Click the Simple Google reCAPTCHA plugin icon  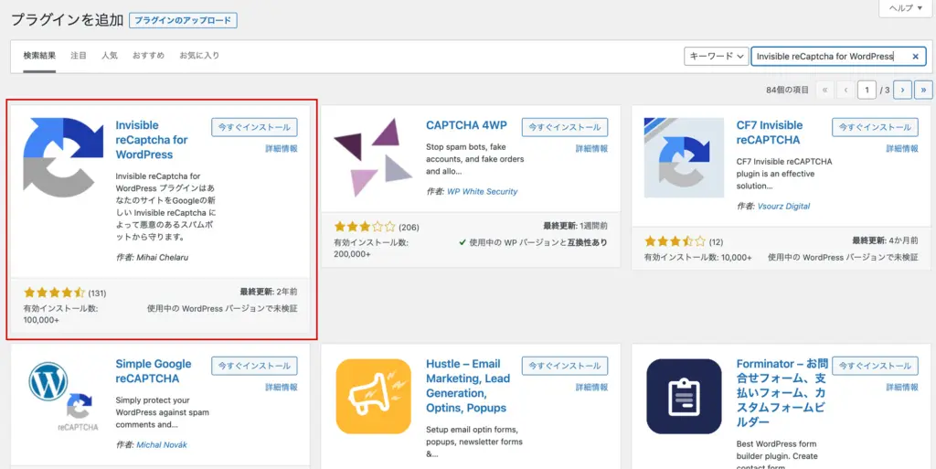pos(63,396)
